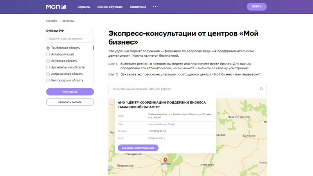This screenshot has height=176, width=313.
Task: Click the Петровское map label
Action: click(125, 165)
